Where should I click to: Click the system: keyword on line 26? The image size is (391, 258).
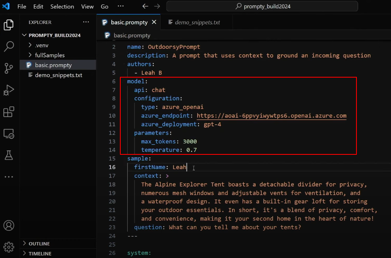tap(139, 253)
